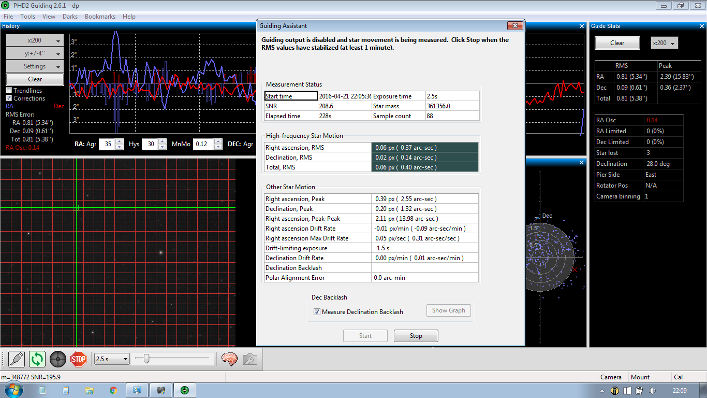Close the Guiding Assistant dialog
This screenshot has width=707, height=398.
tap(514, 25)
